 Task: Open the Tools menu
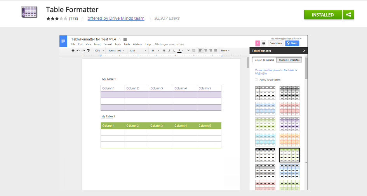pos(118,44)
